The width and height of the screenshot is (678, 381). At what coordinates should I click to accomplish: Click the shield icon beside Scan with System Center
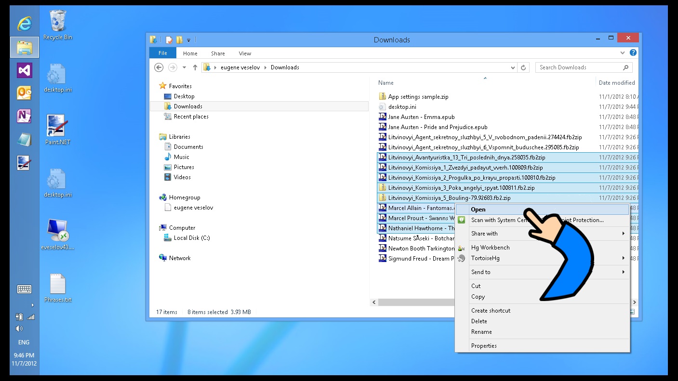coord(462,220)
